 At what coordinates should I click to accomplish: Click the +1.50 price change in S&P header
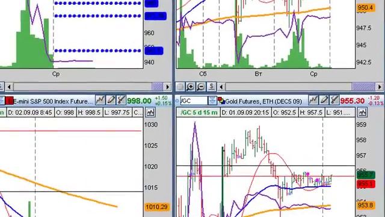pyautogui.click(x=161, y=98)
